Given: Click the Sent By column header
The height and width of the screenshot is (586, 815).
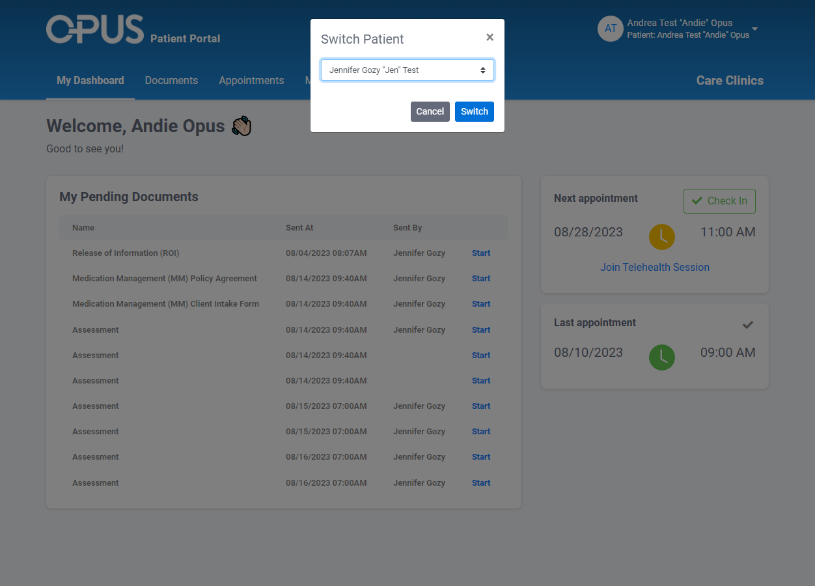Looking at the screenshot, I should [408, 228].
